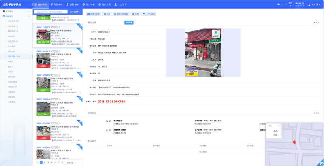Image resolution: width=324 pixels, height=166 pixels.
Task: Click the red map location marker
Action: click(294, 143)
